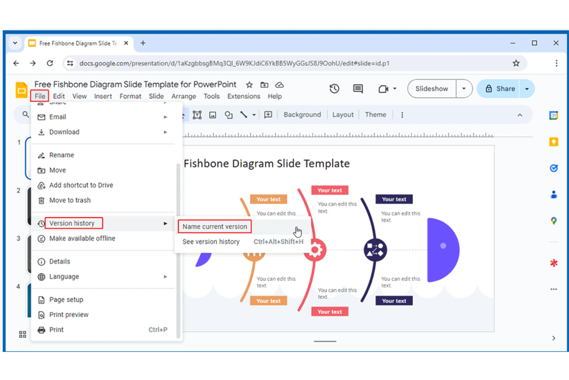Viewport: 569px width, 380px height.
Task: Open Google Maps from the side panel
Action: (554, 221)
